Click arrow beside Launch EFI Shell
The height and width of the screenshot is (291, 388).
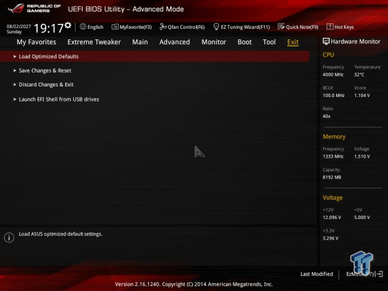14,100
